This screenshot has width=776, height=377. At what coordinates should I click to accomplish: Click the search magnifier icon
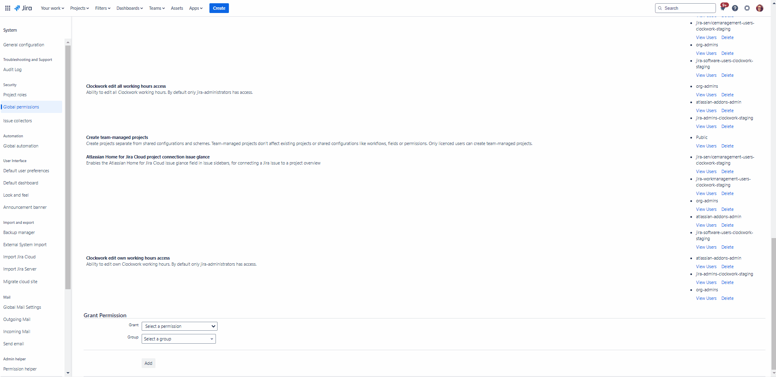click(660, 8)
